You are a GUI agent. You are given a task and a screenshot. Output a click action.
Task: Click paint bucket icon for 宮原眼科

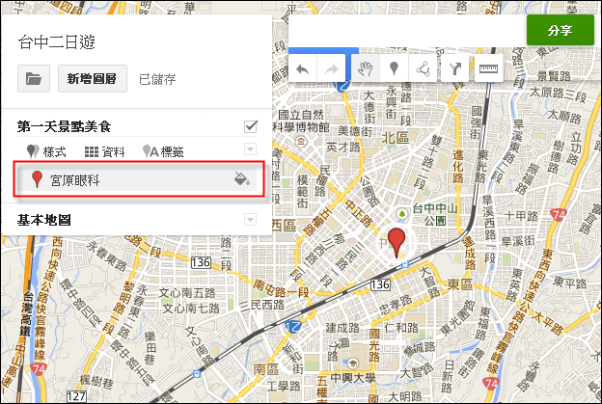[242, 178]
